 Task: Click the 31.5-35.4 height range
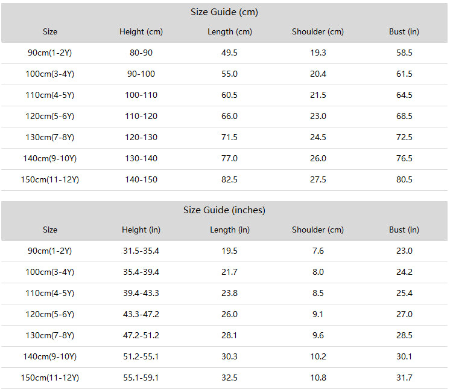tap(141, 251)
